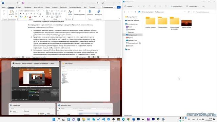Screen dimensions: 217x122
Task: Select the Параметры window thumbnail in snap assist
Action: point(32,109)
